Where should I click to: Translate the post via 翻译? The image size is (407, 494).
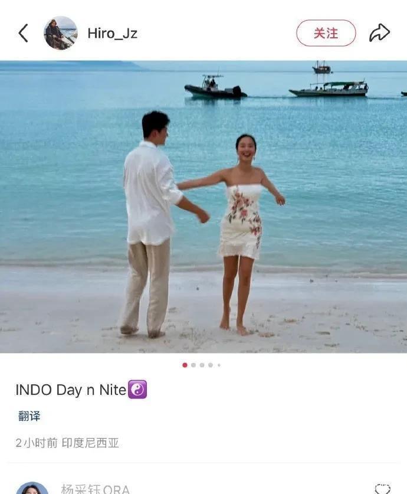point(29,416)
